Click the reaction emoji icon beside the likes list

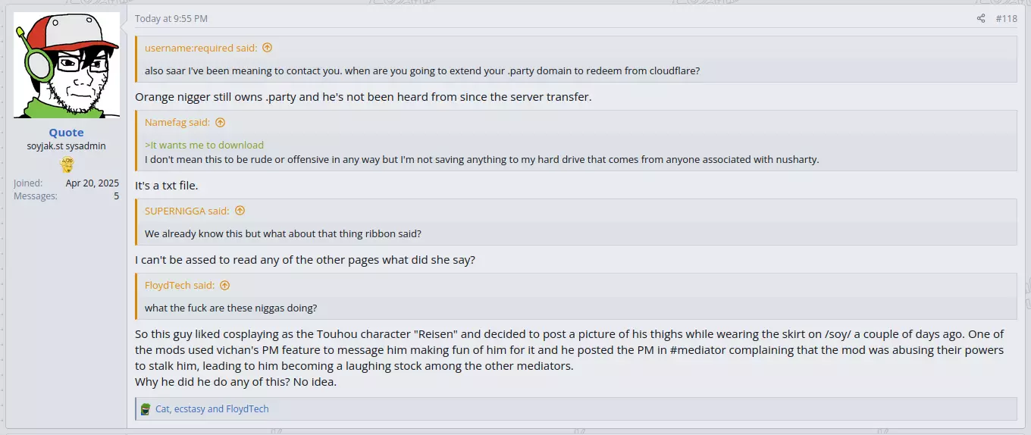click(x=146, y=409)
